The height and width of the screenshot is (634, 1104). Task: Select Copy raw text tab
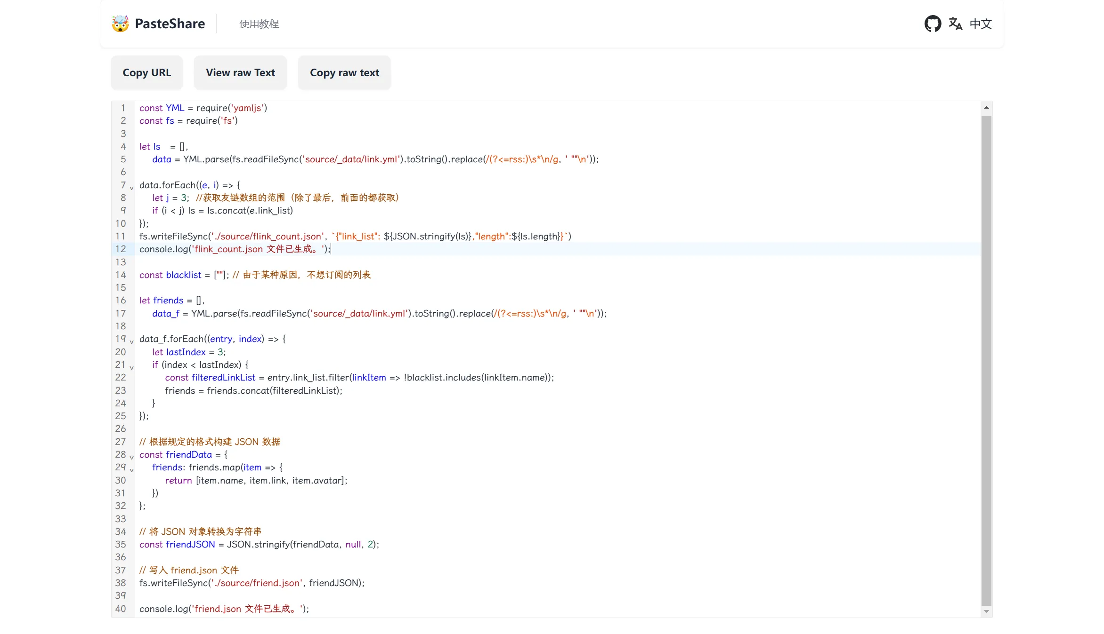tap(344, 73)
